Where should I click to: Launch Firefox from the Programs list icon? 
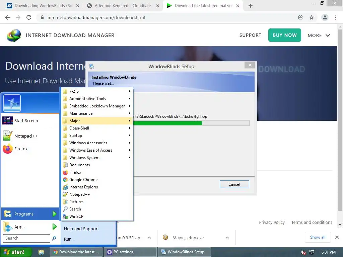pos(65,172)
